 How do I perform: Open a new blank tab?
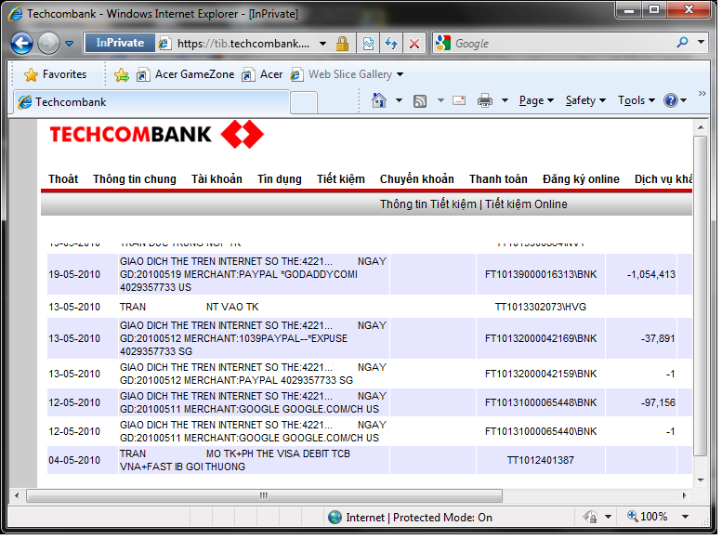pyautogui.click(x=304, y=102)
